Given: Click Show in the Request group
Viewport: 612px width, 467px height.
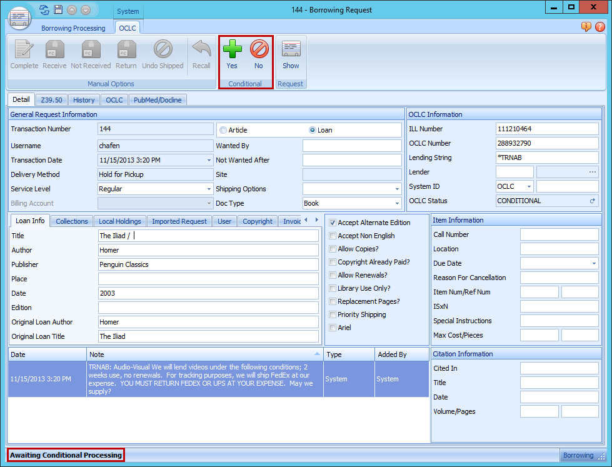Looking at the screenshot, I should [291, 55].
